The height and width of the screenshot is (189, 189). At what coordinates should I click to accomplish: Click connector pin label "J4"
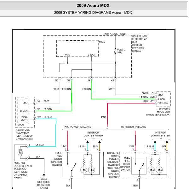click(x=89, y=80)
